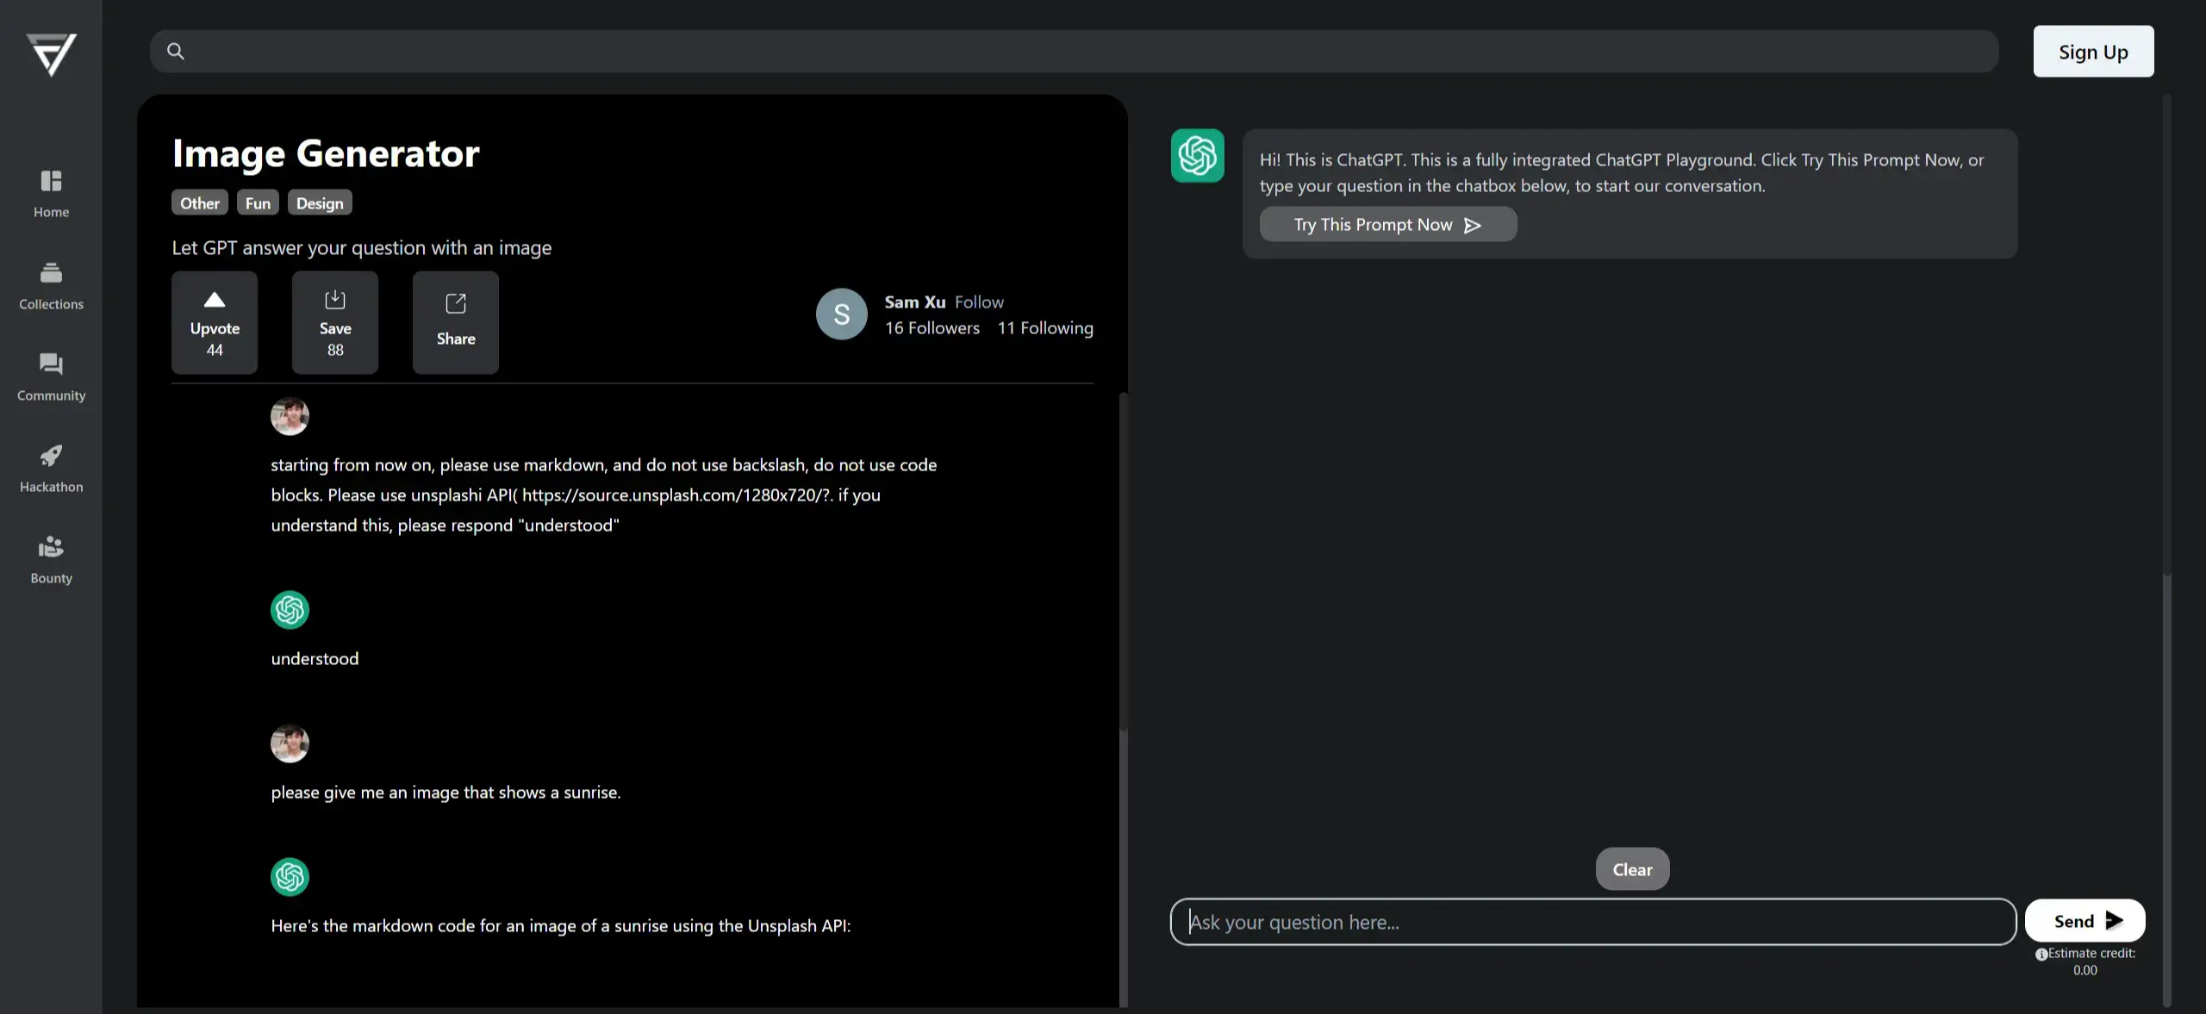Image resolution: width=2206 pixels, height=1014 pixels.
Task: Share the Image Generator prompt
Action: (x=456, y=322)
